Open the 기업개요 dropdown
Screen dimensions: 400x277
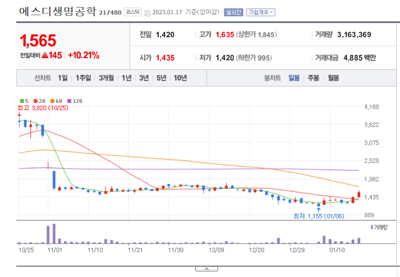[x=260, y=12]
